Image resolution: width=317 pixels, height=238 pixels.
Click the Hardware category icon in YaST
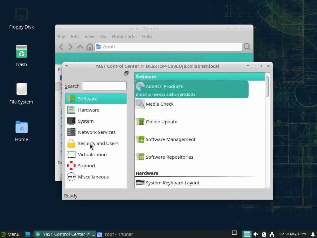[71, 110]
